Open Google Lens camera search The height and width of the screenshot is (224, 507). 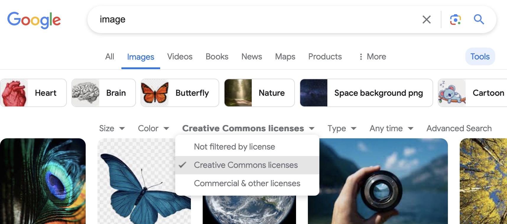pyautogui.click(x=455, y=20)
